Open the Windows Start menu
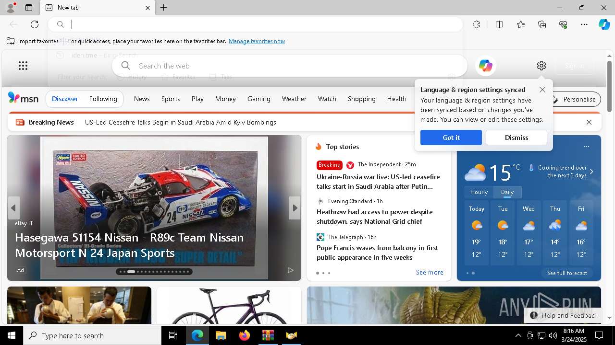Viewport: 615px width, 345px height. [x=12, y=335]
